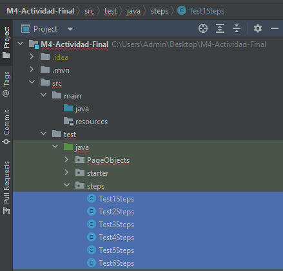This screenshot has width=283, height=271.
Task: Click src in the breadcrumb bar
Action: (89, 11)
